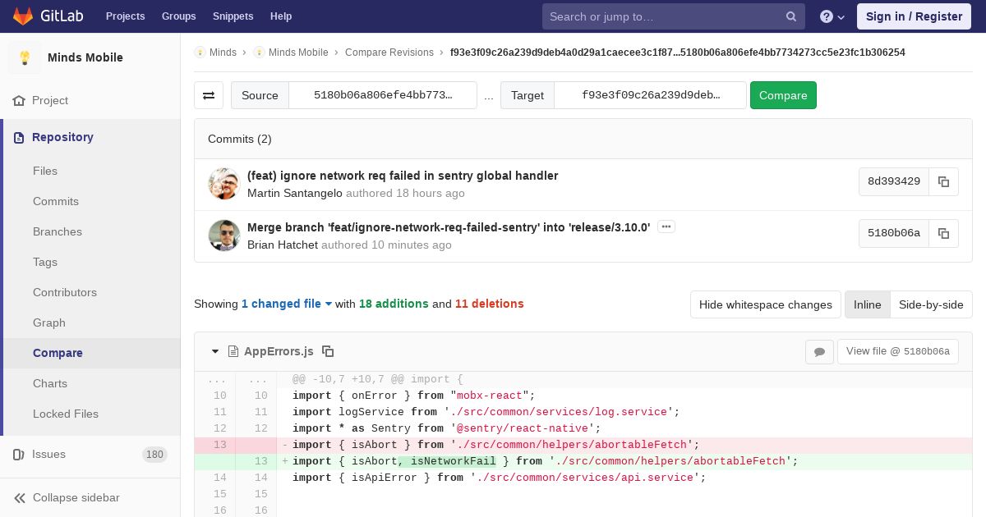Collapse the AppErrors.js diff
Viewport: 986px width, 517px height.
click(x=215, y=351)
